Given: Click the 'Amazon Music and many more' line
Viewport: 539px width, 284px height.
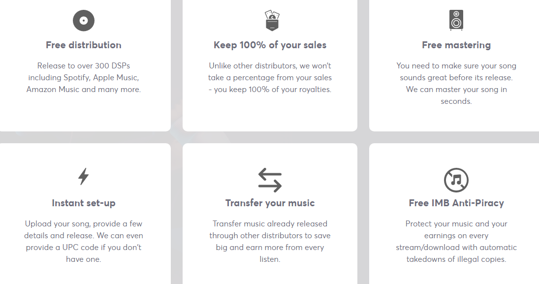Looking at the screenshot, I should tap(84, 90).
